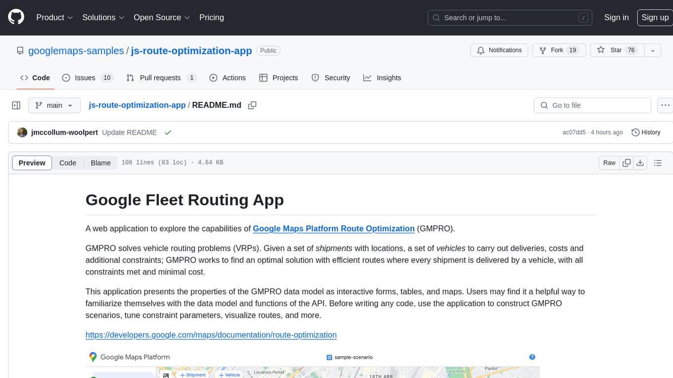
Task: Open the more file actions menu
Action: [665, 105]
